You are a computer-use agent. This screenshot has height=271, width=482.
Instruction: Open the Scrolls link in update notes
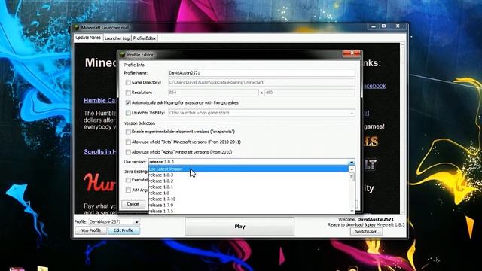(x=100, y=151)
